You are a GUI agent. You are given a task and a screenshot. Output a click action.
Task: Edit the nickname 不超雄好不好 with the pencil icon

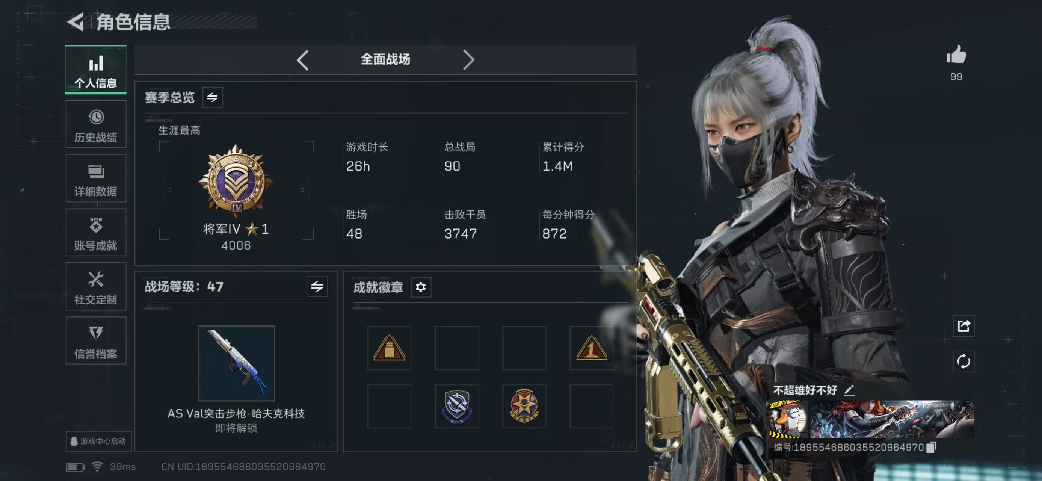coord(849,390)
